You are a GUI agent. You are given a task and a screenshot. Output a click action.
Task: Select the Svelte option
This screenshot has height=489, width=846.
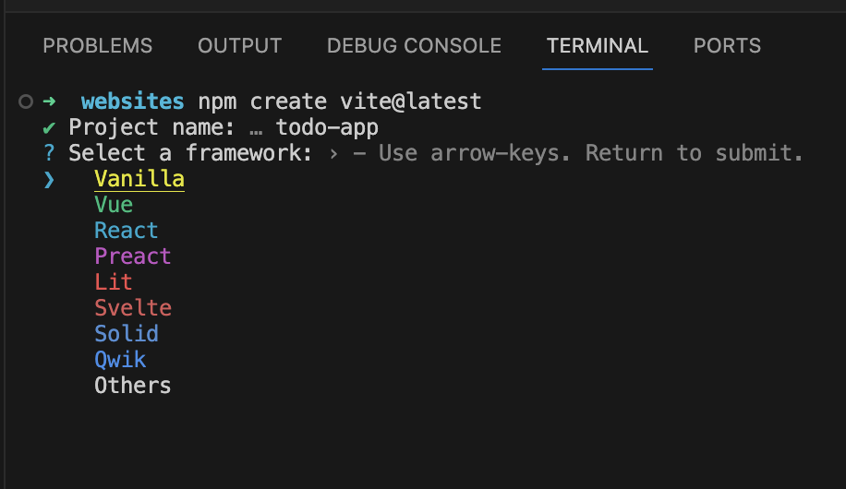(133, 308)
